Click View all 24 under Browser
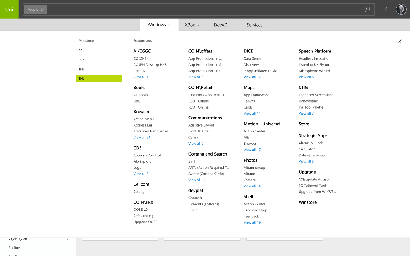The width and height of the screenshot is (410, 256). (142, 137)
